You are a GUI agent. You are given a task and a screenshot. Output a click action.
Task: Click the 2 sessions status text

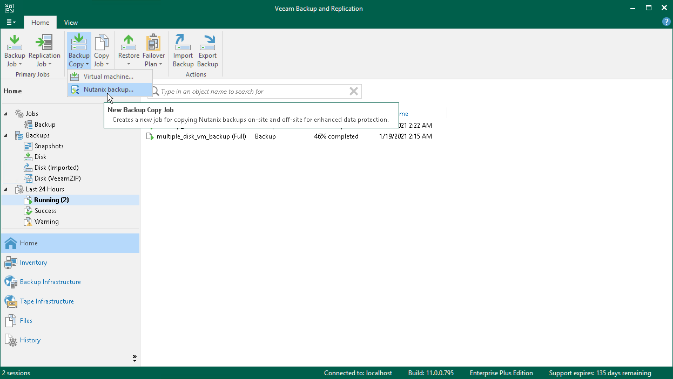pos(16,373)
